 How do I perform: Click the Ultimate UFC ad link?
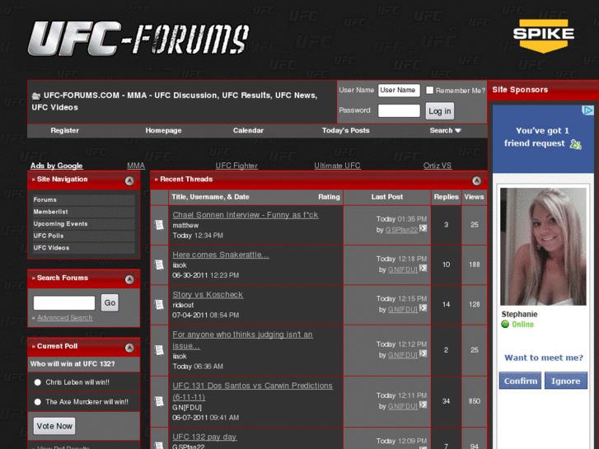337,166
